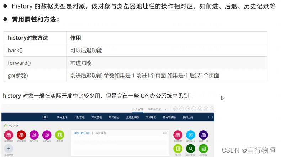Open the 文化建设 menu

[151, 117]
